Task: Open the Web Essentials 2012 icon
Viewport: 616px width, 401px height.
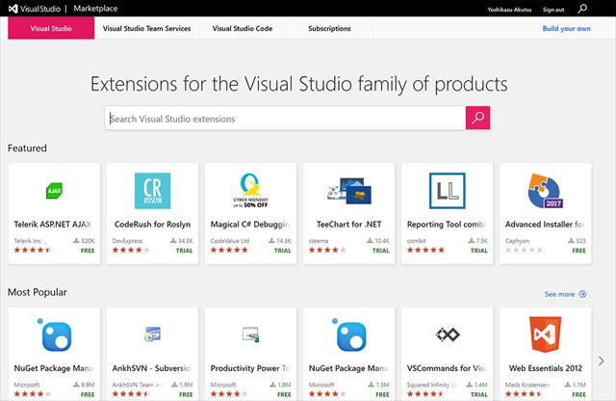Action: [546, 334]
